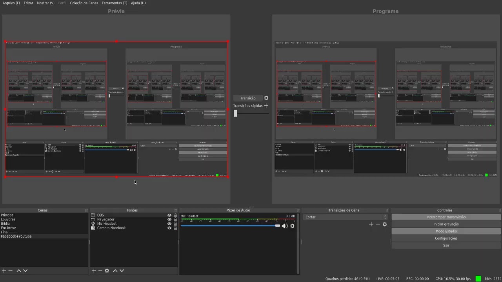
Task: Undock the Cenas panel
Action: tap(86, 210)
